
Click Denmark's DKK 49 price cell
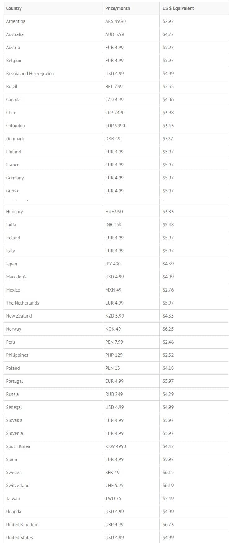coord(131,139)
